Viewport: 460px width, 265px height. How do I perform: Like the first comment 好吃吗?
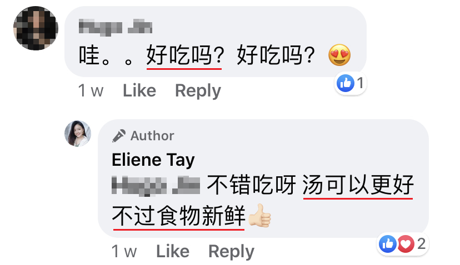pyautogui.click(x=139, y=90)
